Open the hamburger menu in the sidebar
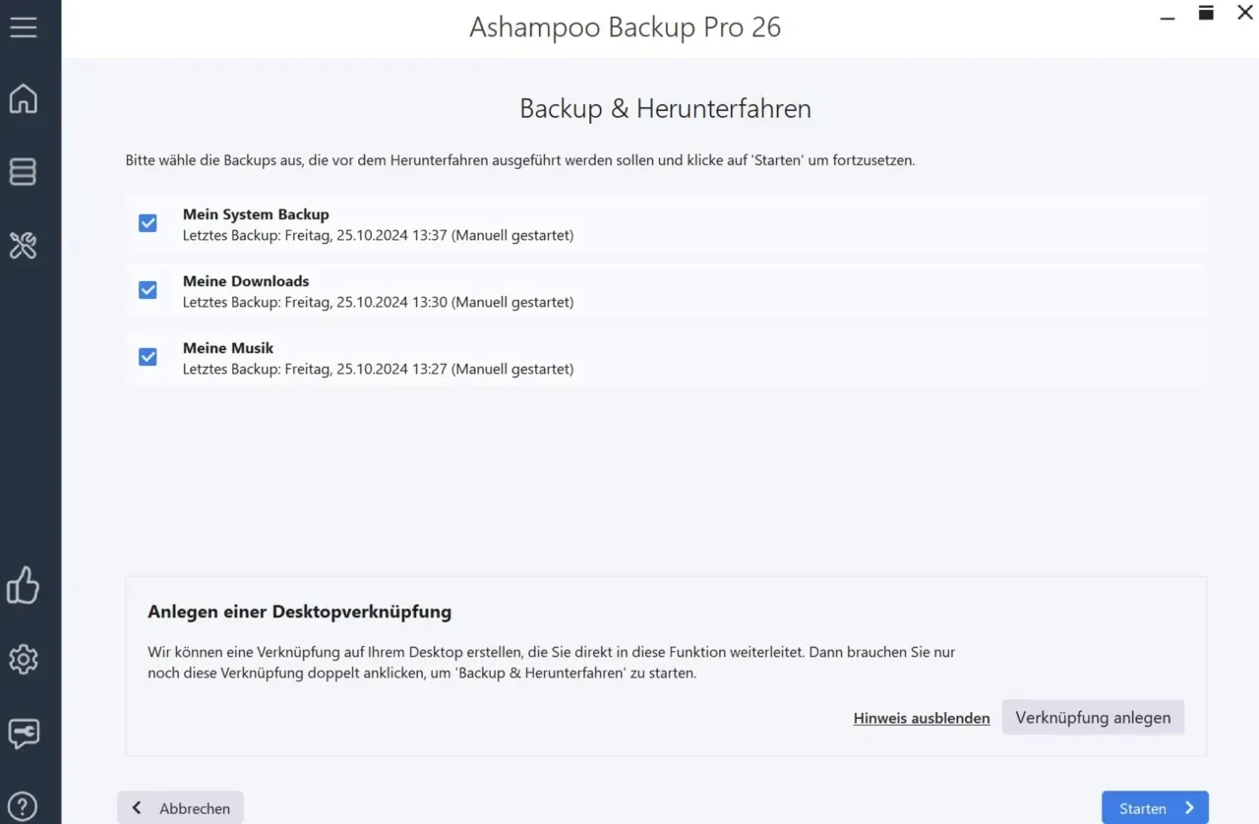 [24, 28]
